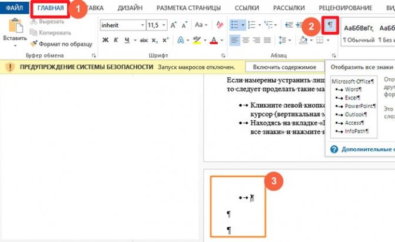This screenshot has width=395, height=242.
Task: Click Вырезать cut command
Action: point(47,22)
